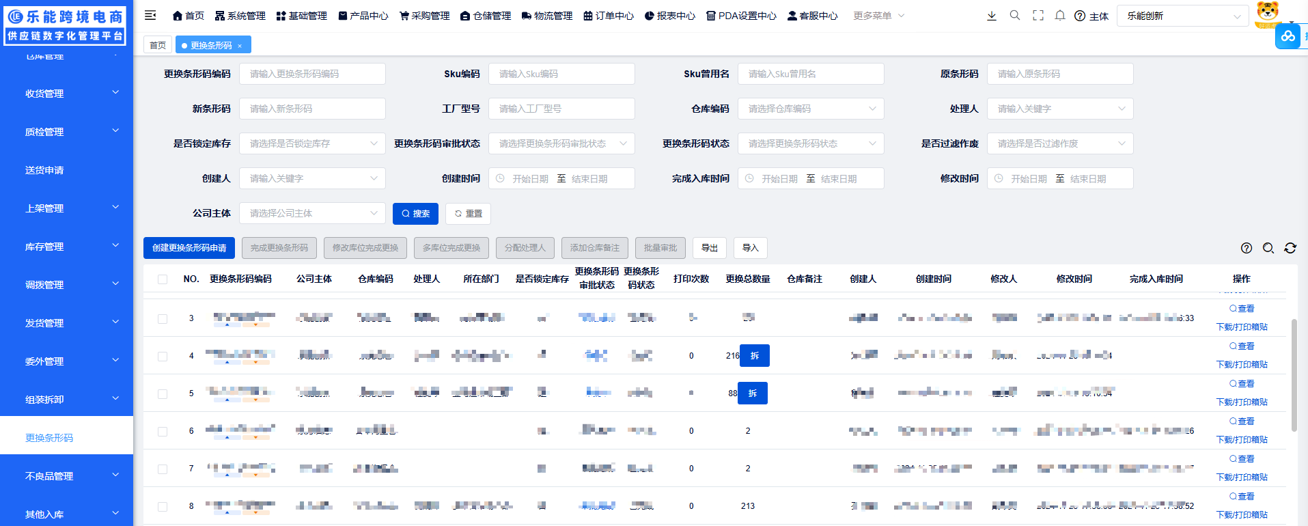Open 创建时间 date range picker
The image size is (1308, 526).
pos(561,178)
